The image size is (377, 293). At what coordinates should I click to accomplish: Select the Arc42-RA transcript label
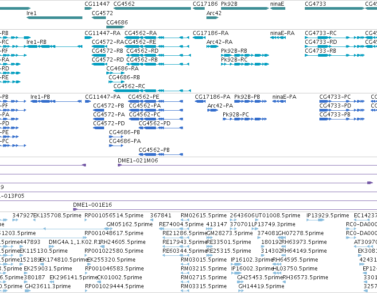pos(220,42)
